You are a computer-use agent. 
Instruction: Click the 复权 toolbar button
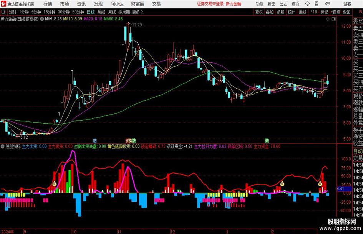pos(259,12)
